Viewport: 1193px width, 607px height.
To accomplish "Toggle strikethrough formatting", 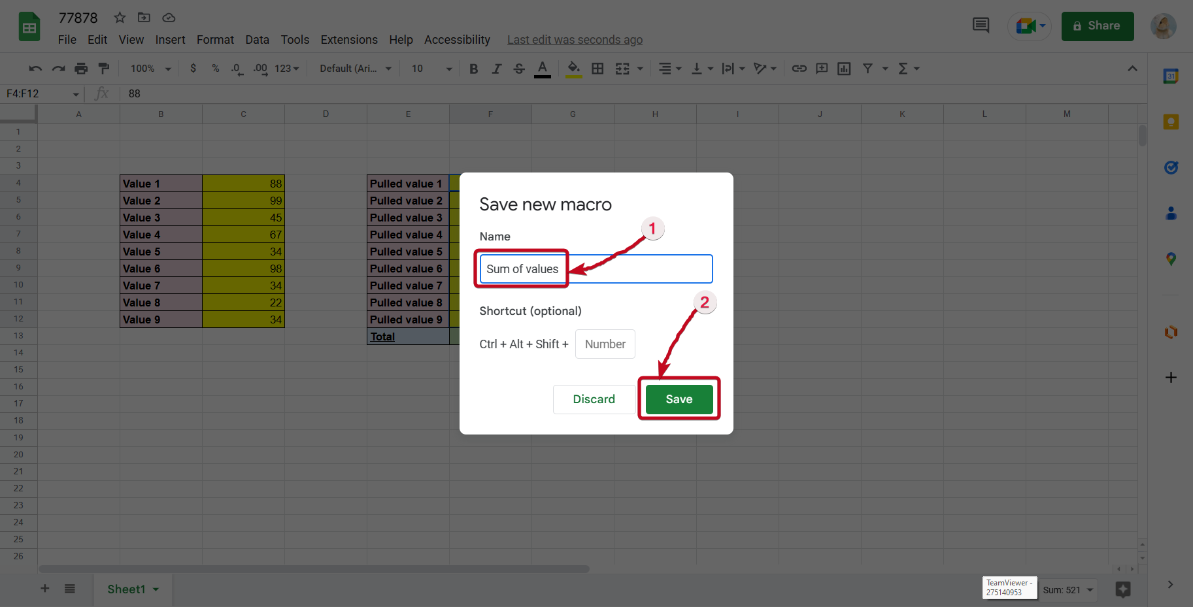I will [x=518, y=68].
